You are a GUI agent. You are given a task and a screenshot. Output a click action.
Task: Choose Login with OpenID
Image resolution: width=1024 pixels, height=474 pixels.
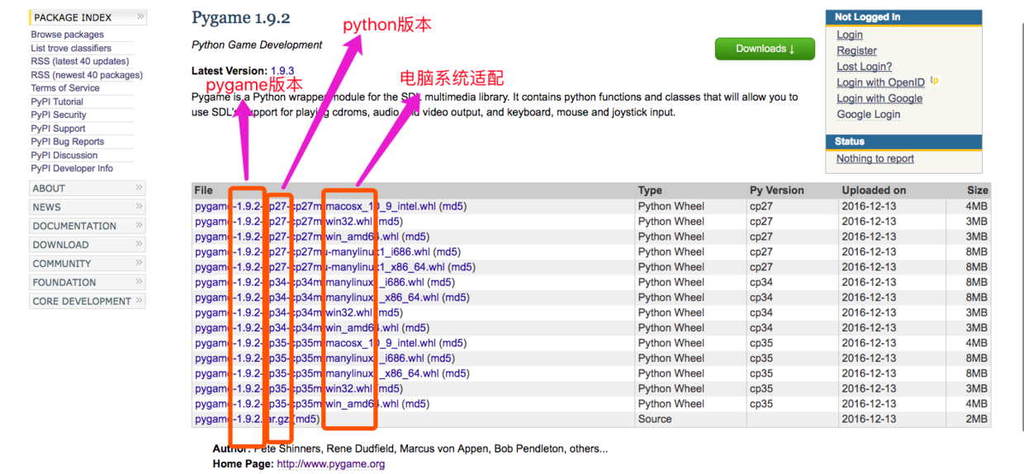coord(880,82)
